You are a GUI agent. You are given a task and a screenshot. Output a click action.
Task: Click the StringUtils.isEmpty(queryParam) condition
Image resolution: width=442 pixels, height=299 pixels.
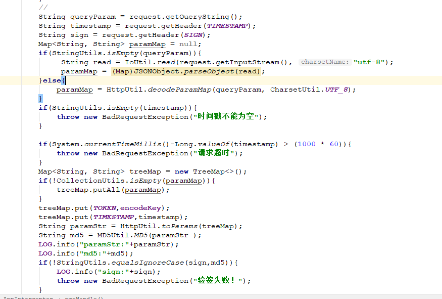click(122, 53)
